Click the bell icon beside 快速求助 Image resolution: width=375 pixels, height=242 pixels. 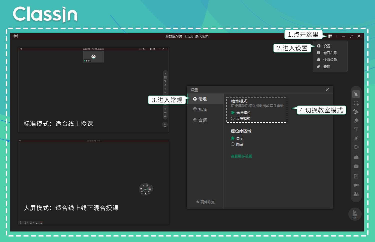318,60
